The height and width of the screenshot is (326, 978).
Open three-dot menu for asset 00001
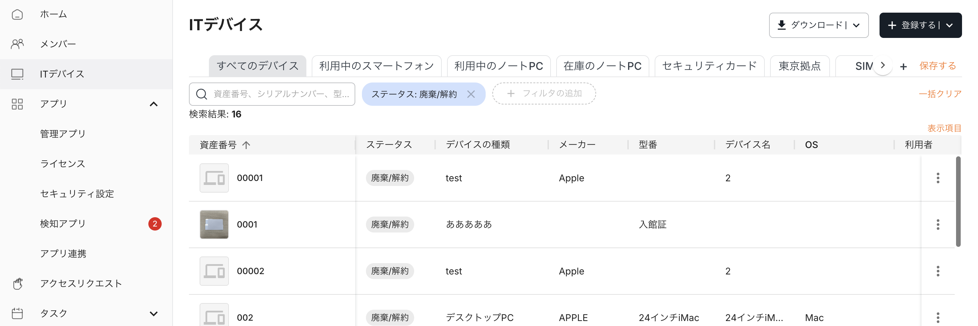[937, 178]
